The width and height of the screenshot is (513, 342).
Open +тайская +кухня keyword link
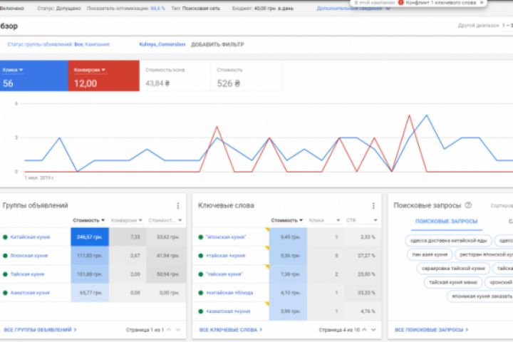pyautogui.click(x=225, y=256)
